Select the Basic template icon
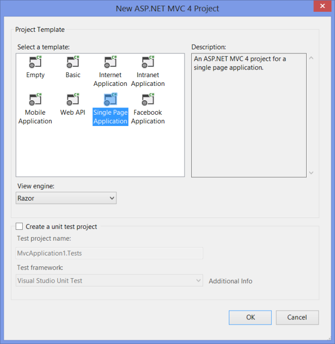Image resolution: width=335 pixels, height=344 pixels. [73, 62]
